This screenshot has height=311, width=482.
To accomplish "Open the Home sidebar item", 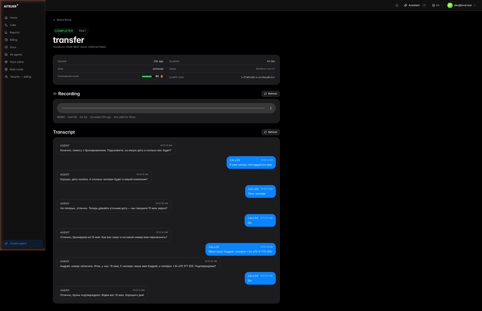I will (x=23, y=17).
